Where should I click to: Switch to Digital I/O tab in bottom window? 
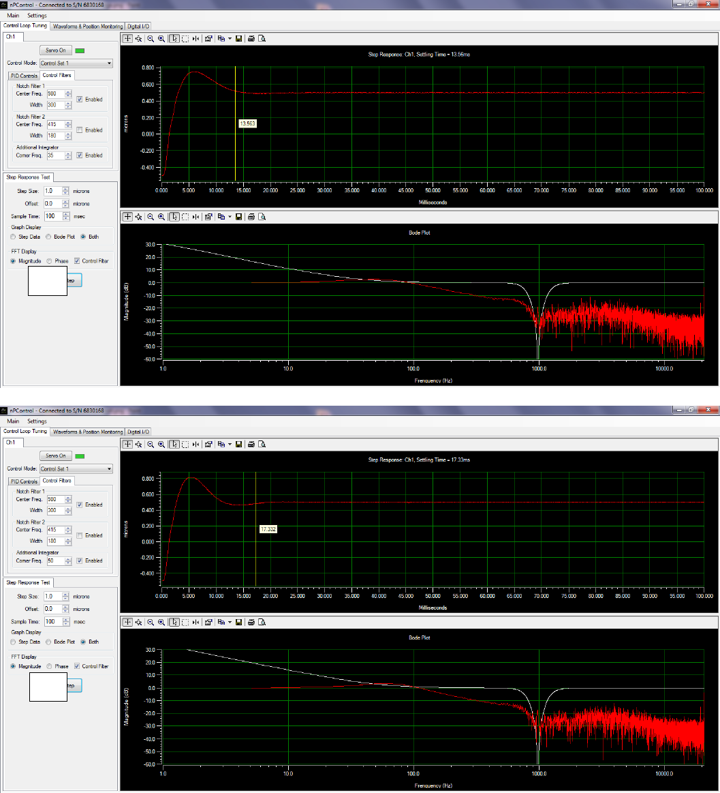pyautogui.click(x=138, y=432)
